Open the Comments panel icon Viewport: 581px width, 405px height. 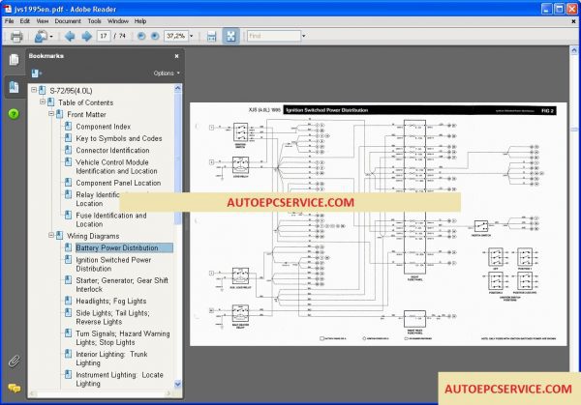pos(15,388)
